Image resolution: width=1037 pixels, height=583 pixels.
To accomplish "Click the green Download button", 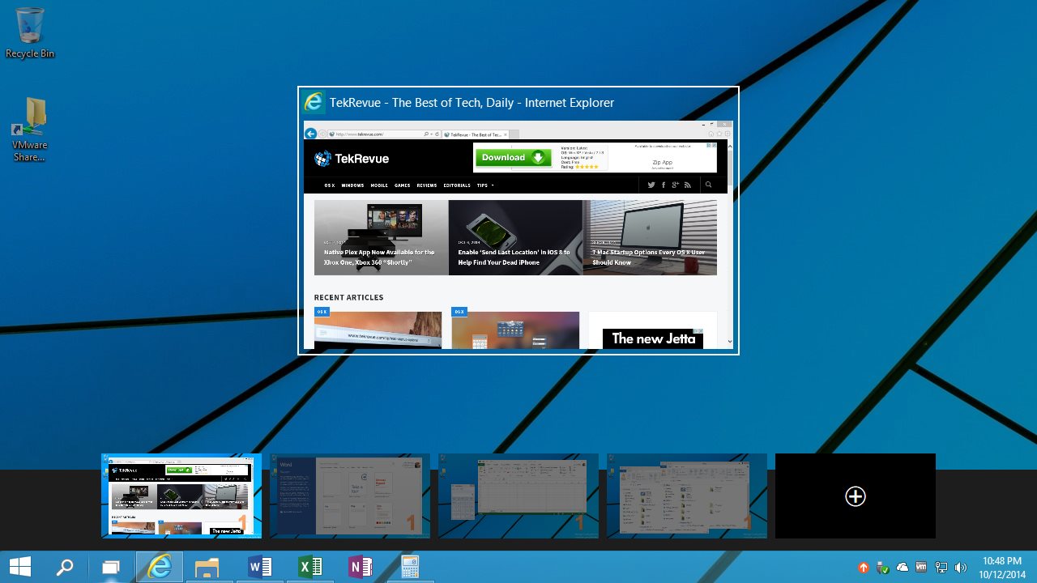I will 514,157.
